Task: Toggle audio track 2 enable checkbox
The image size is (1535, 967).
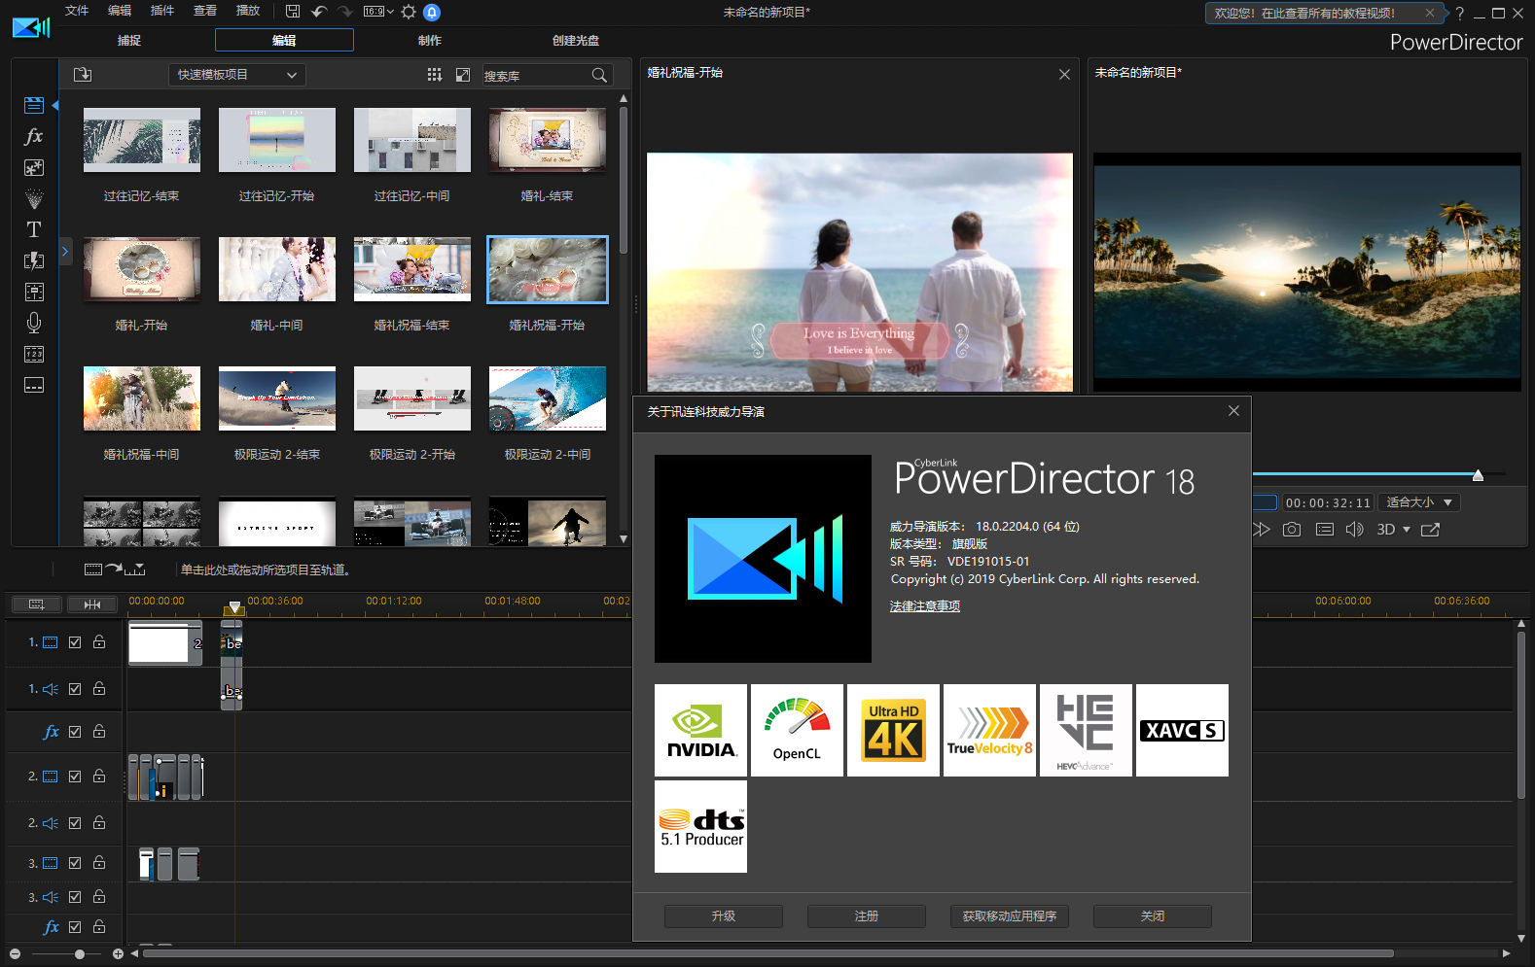Action: pyautogui.click(x=75, y=823)
